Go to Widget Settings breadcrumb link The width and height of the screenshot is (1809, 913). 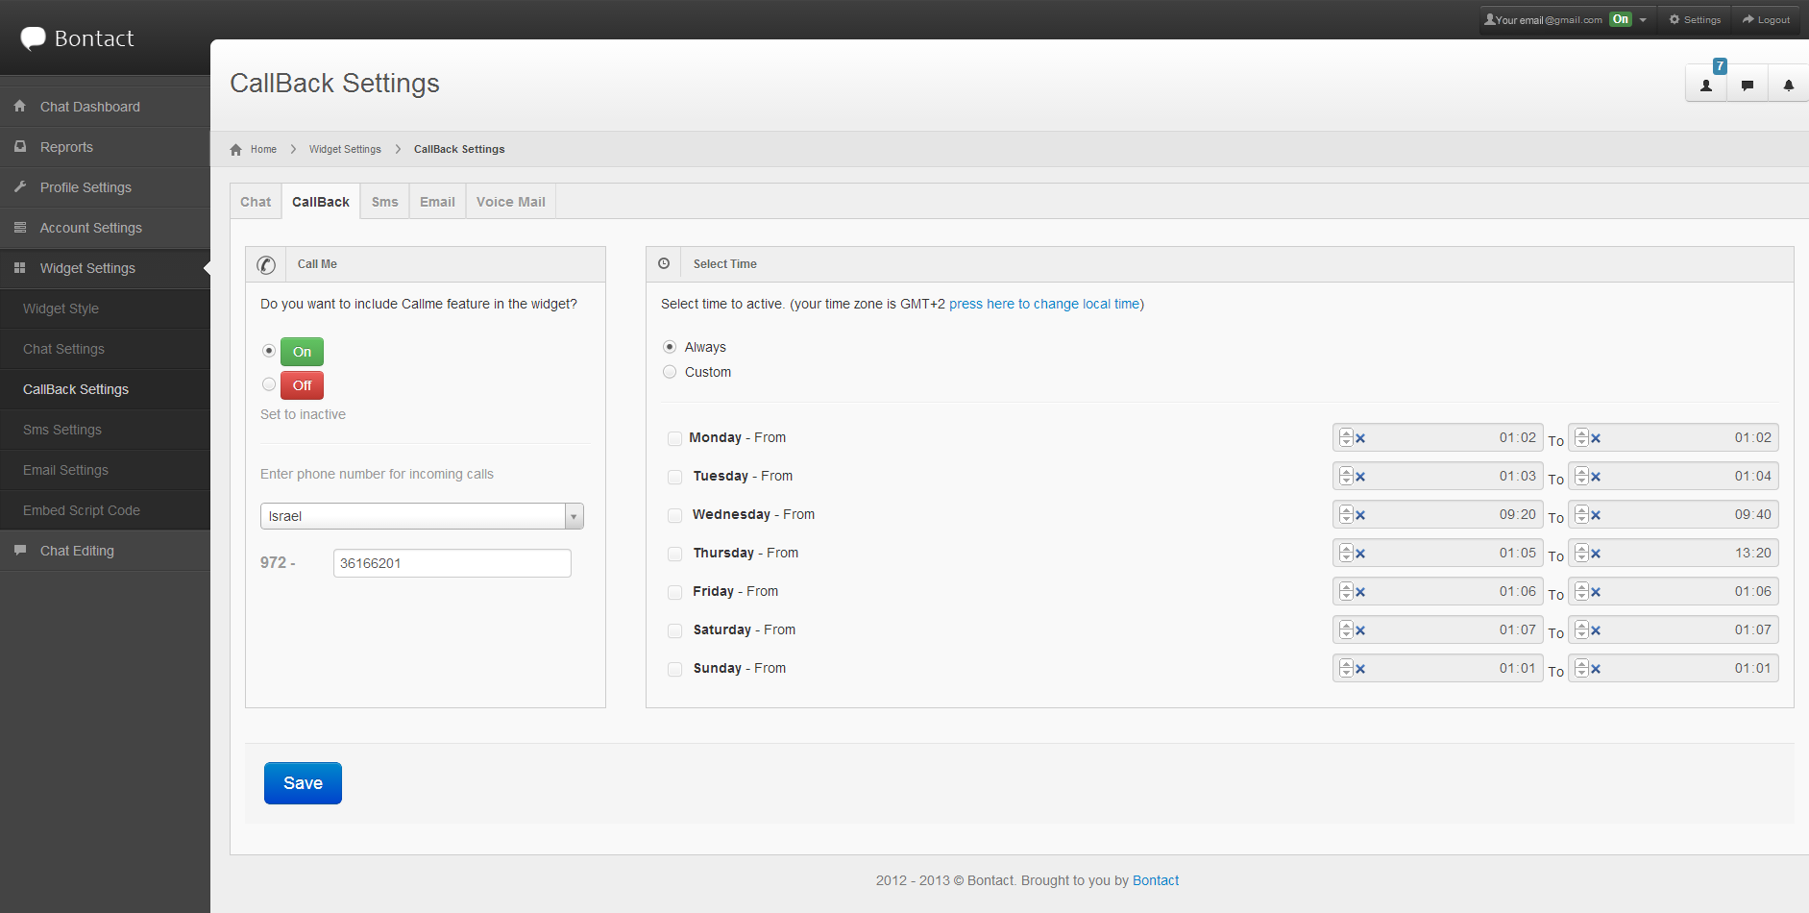pyautogui.click(x=345, y=149)
